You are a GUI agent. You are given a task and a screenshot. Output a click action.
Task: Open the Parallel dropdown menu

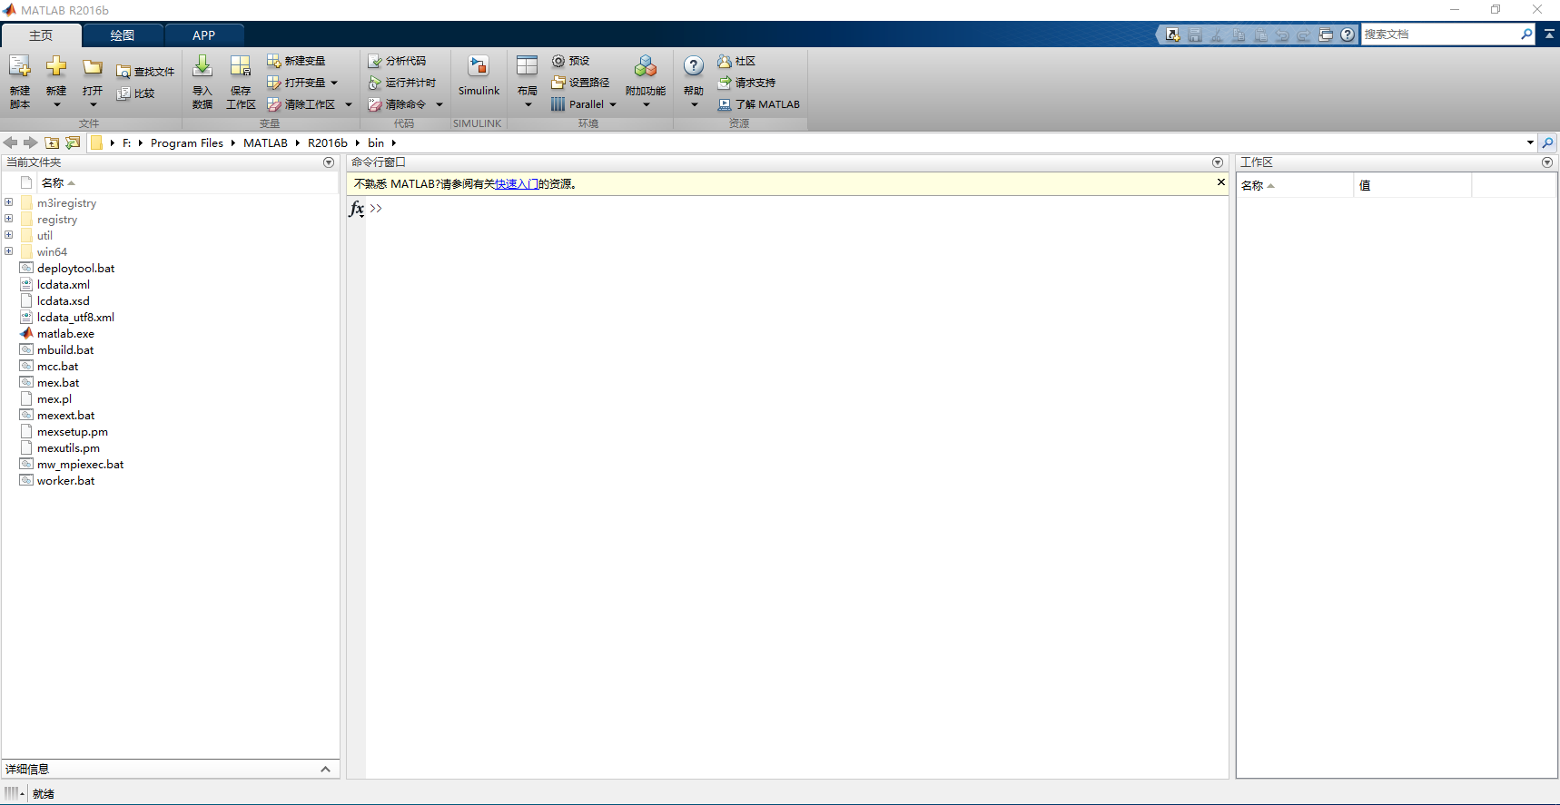tap(613, 104)
